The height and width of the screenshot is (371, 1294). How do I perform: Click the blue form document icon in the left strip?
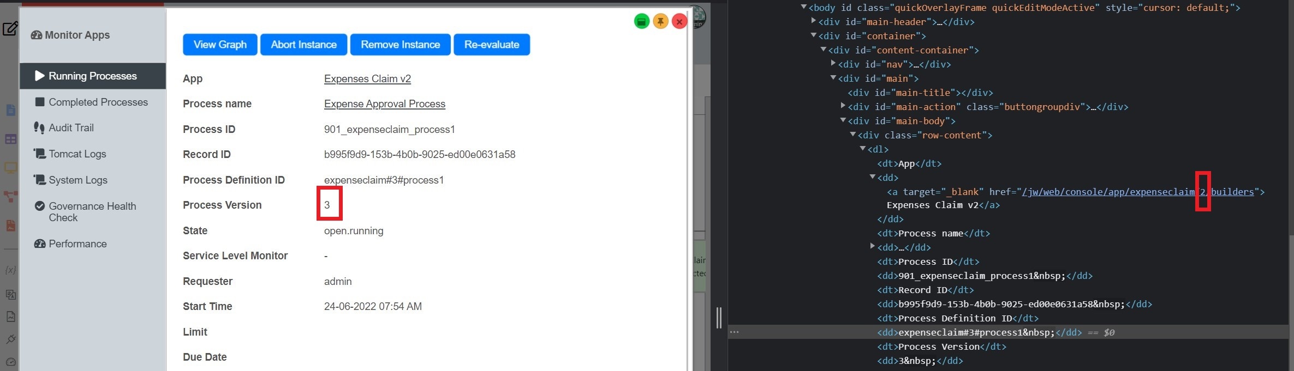coord(10,110)
